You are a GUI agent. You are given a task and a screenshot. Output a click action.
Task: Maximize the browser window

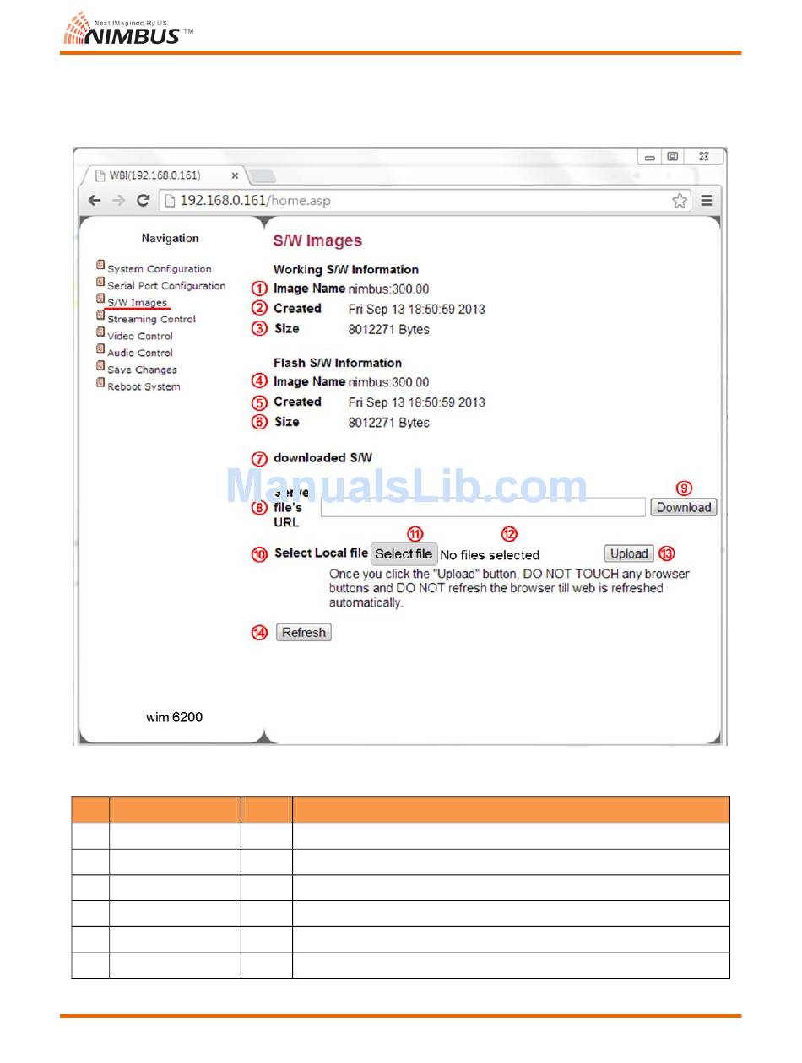click(673, 157)
